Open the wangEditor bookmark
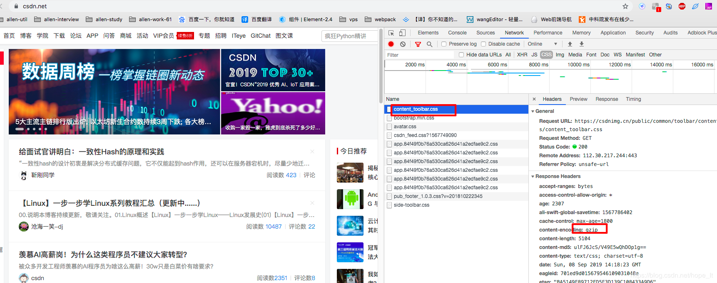The image size is (717, 283). point(495,20)
